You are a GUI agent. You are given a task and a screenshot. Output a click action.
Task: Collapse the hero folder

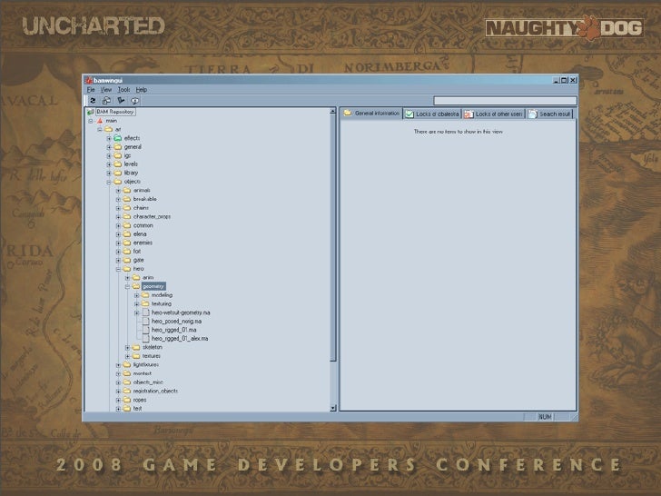pyautogui.click(x=118, y=269)
